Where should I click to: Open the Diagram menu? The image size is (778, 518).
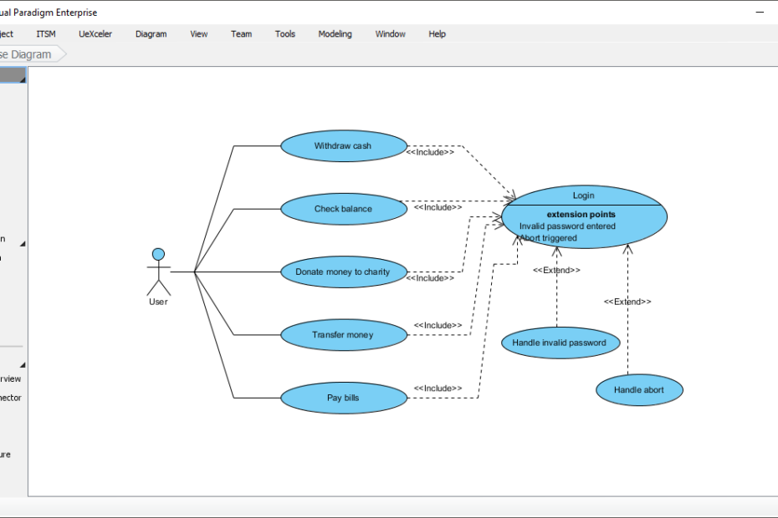pos(151,33)
